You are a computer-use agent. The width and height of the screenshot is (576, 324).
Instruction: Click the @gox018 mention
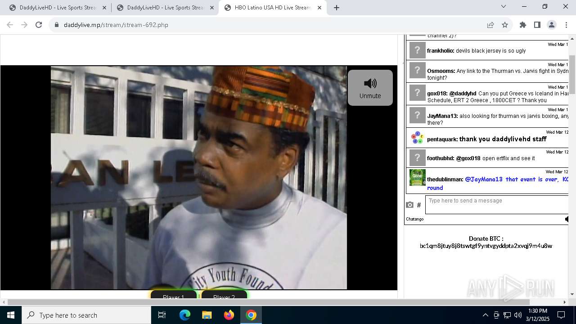tap(468, 158)
